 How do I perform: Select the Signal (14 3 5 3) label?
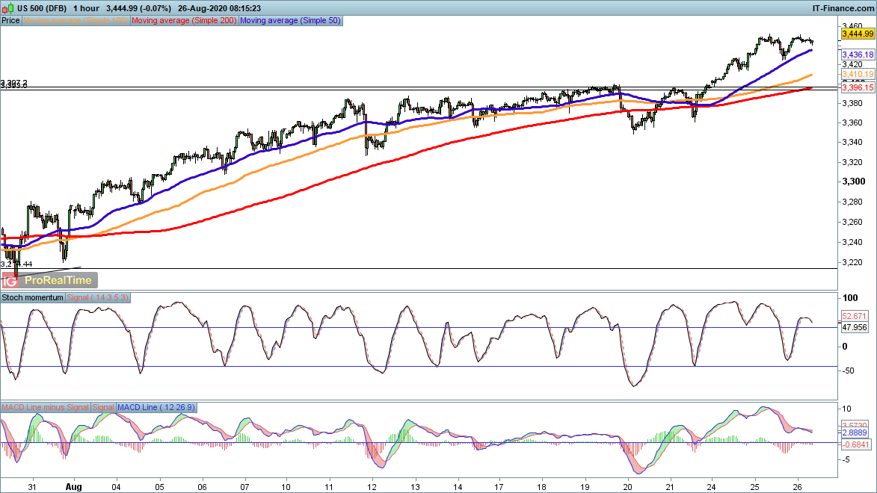99,297
